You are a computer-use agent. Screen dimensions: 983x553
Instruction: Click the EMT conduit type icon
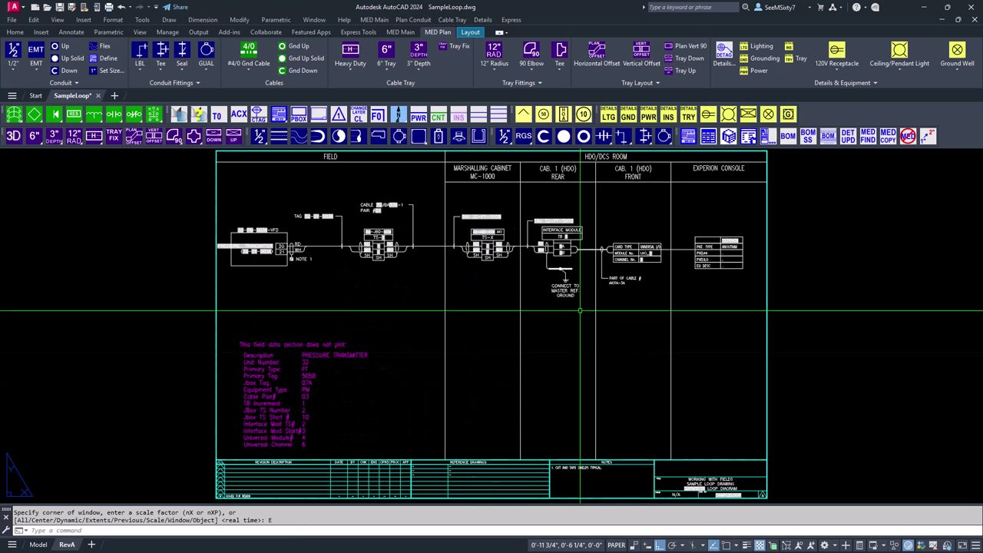pyautogui.click(x=36, y=50)
